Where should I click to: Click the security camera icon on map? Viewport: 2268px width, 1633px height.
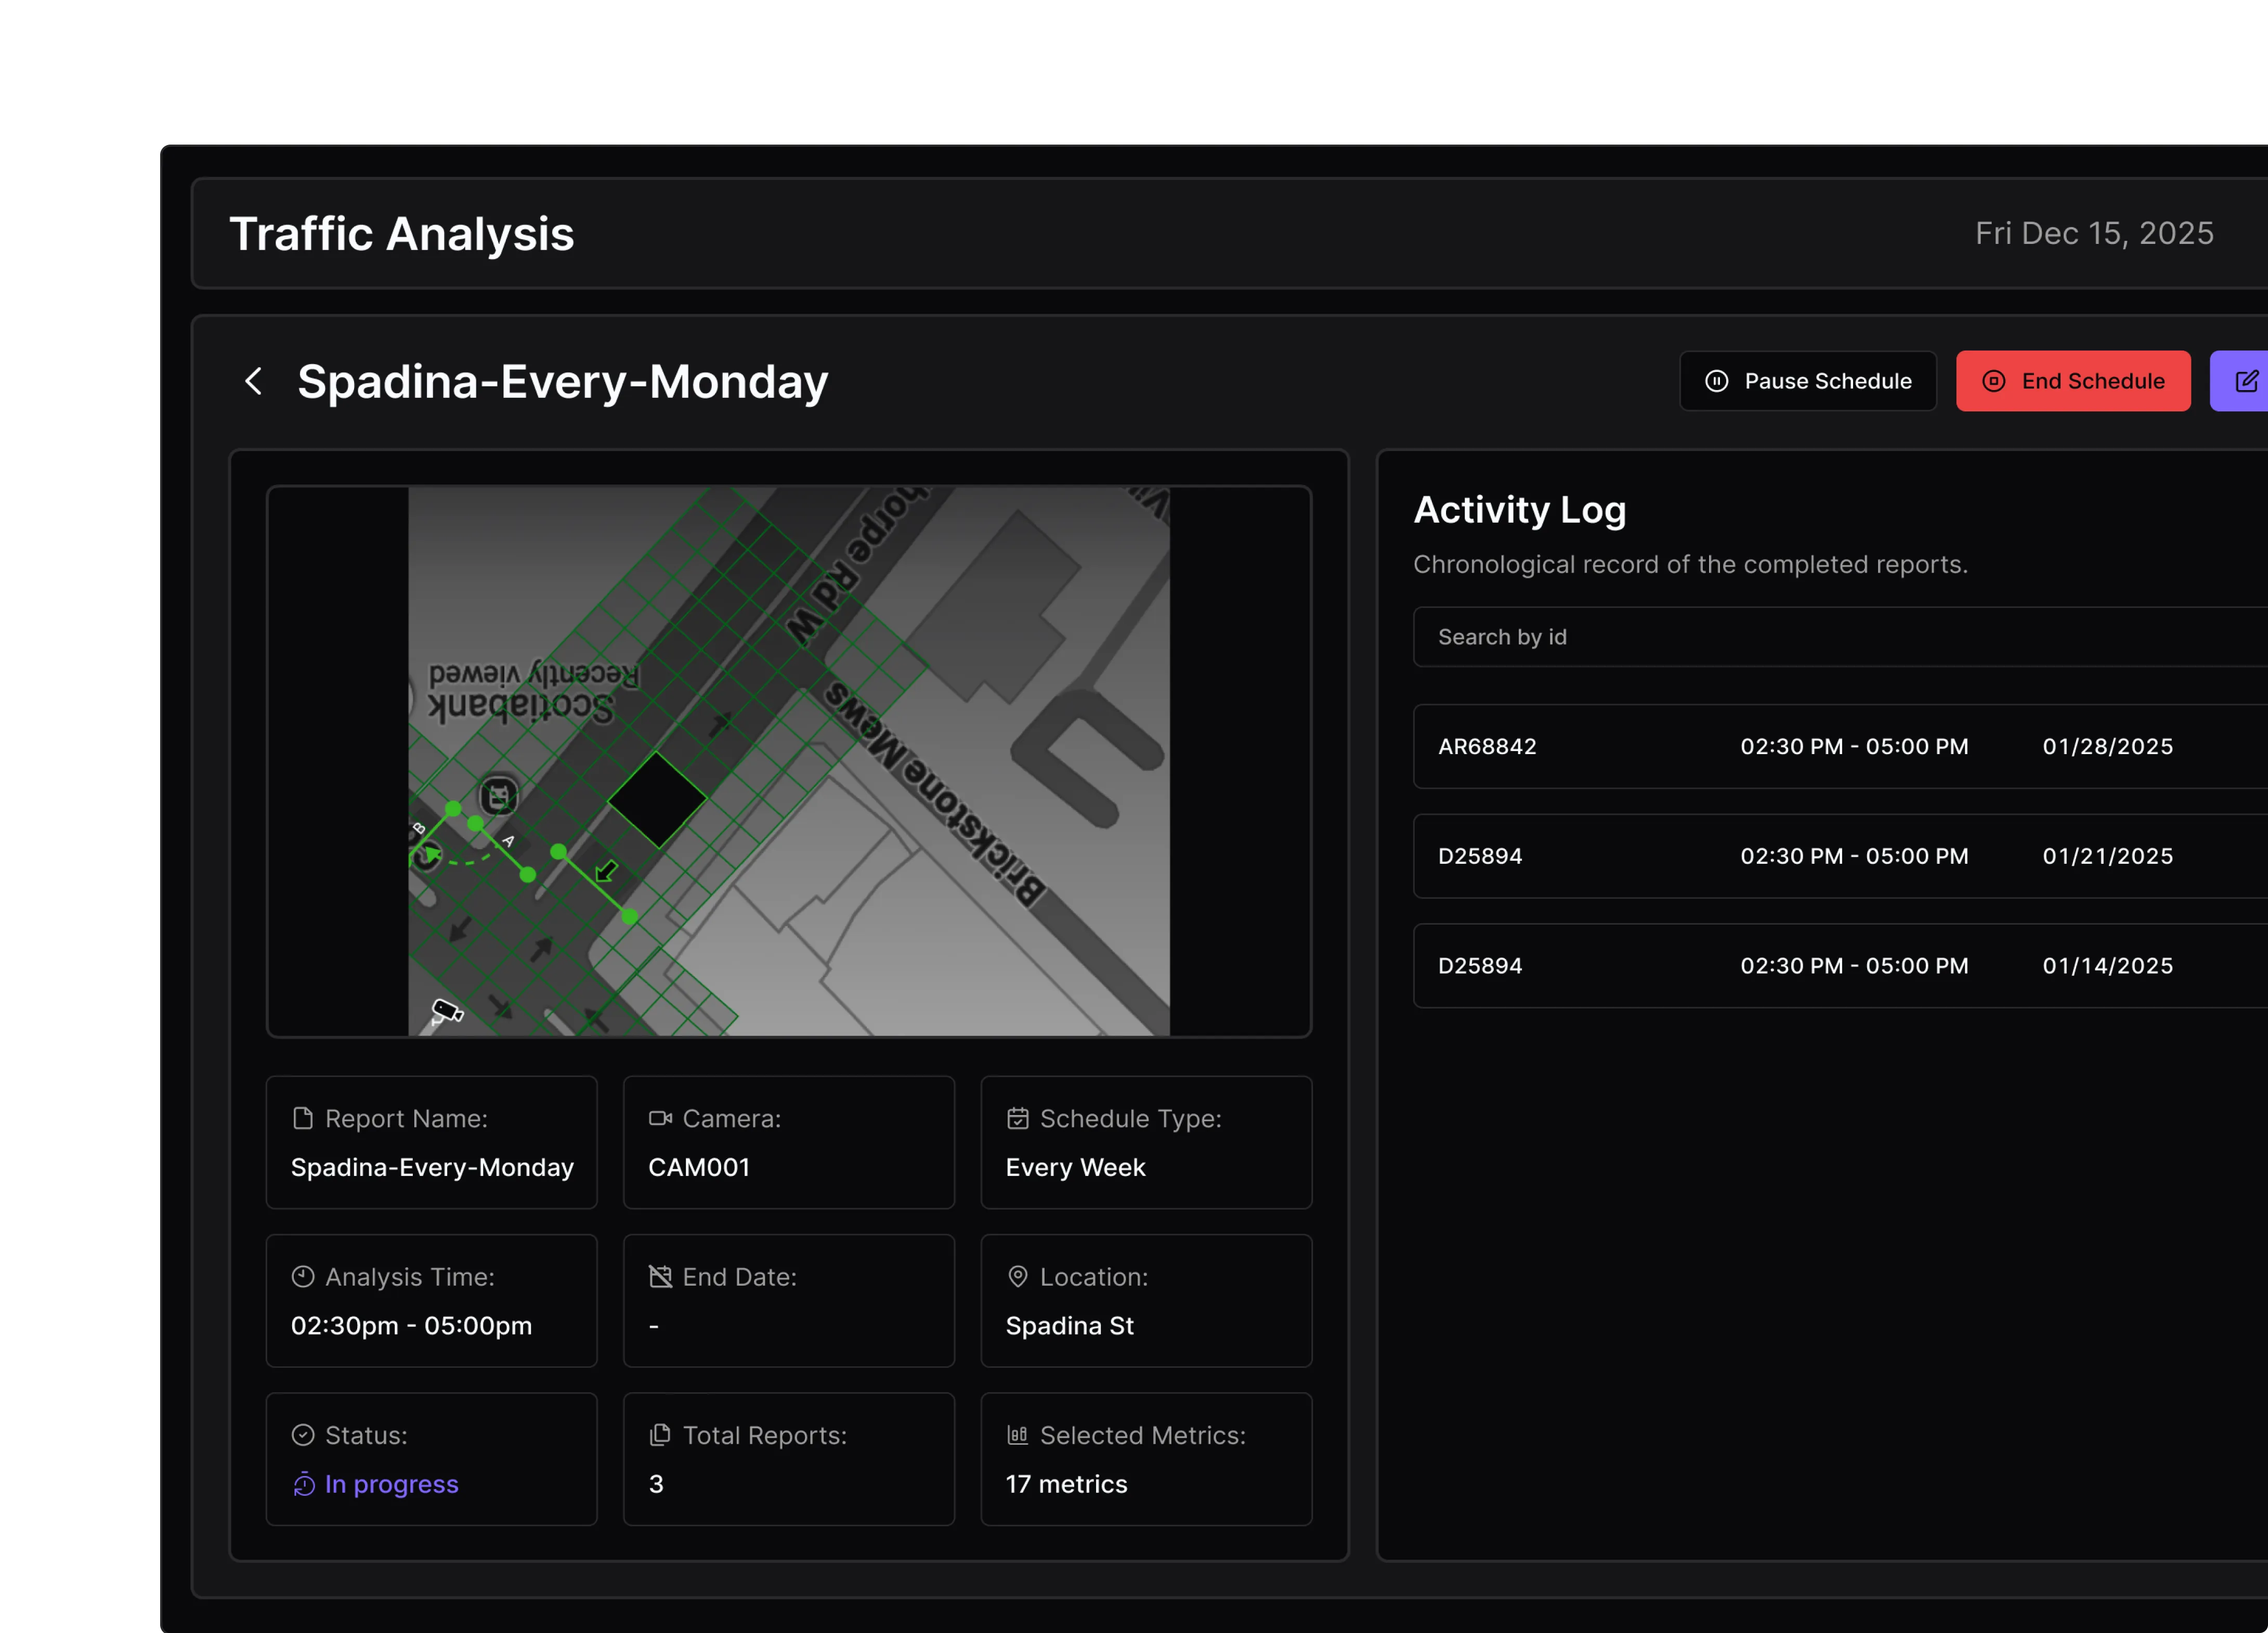[446, 1011]
